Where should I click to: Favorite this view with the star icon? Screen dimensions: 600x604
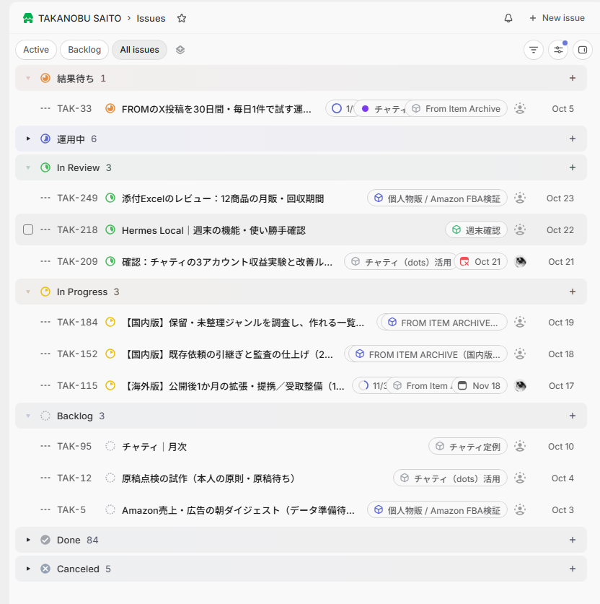point(182,18)
